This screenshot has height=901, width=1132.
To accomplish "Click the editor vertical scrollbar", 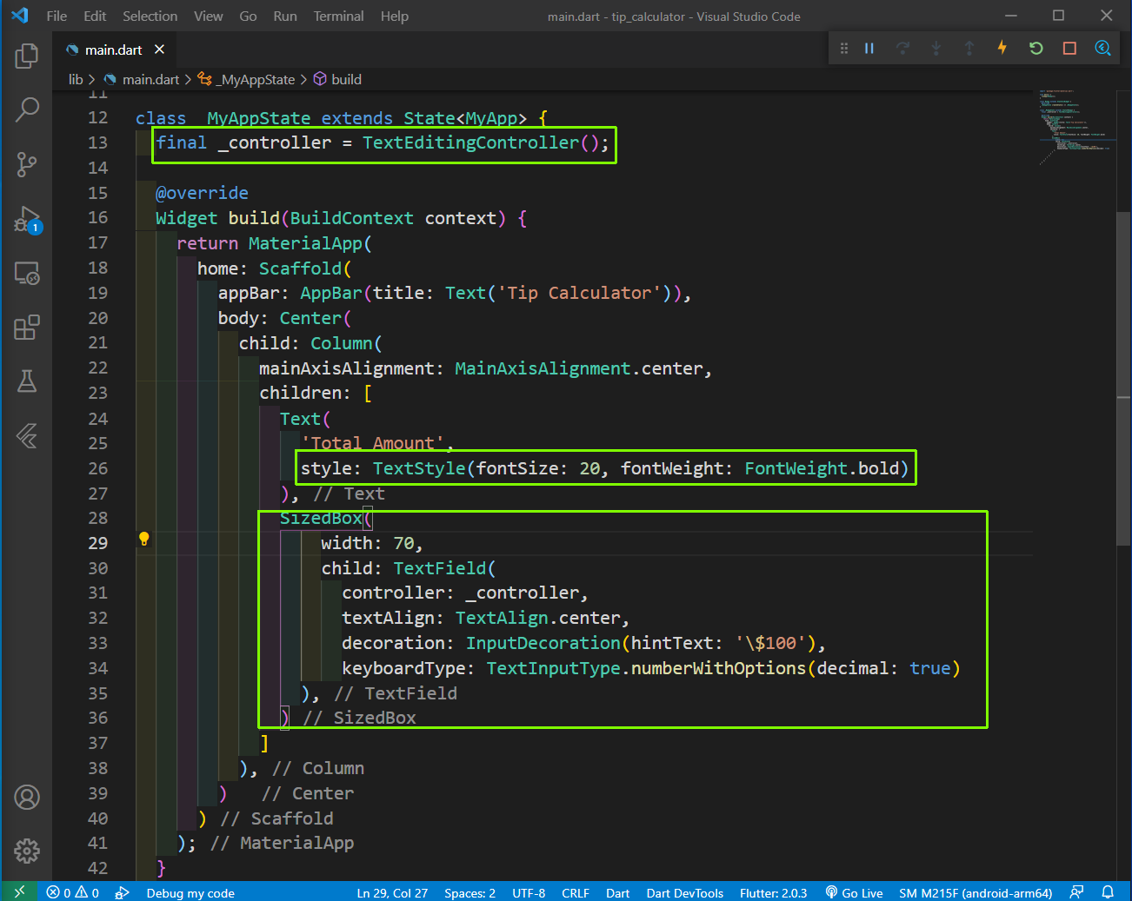I will (x=1123, y=378).
